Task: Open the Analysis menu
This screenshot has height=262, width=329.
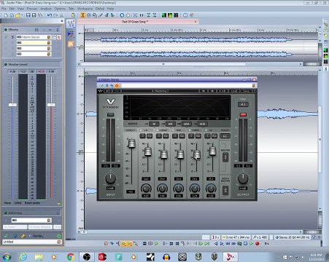Action: (46, 9)
